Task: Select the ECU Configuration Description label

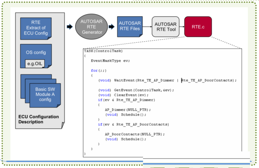Action: pyautogui.click(x=39, y=119)
